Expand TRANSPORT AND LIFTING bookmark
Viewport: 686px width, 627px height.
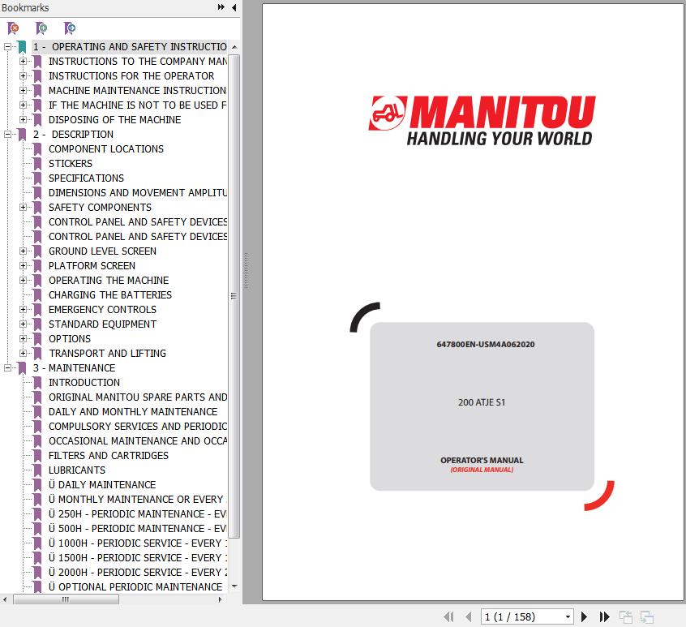[24, 353]
